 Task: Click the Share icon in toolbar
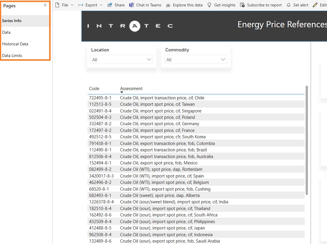click(x=110, y=5)
